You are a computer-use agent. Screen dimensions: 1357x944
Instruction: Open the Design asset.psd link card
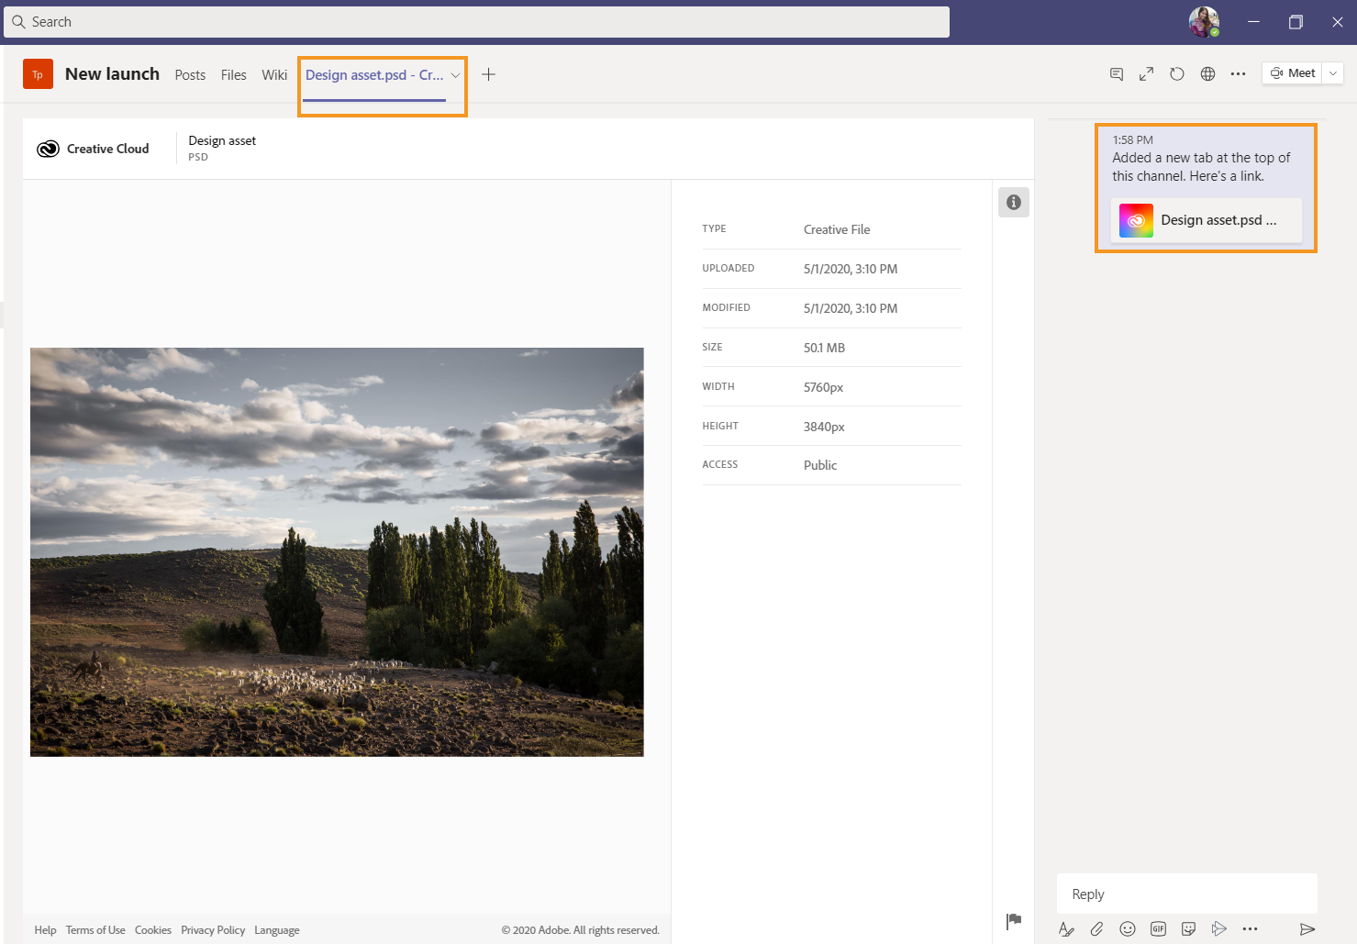pos(1206,220)
